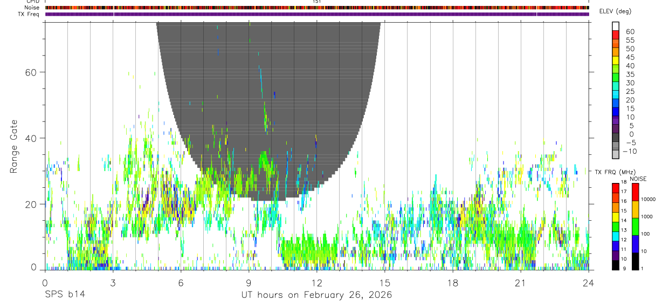Select the Range Gate axis title
Viewport: 662px width, 306px height.
click(x=15, y=147)
